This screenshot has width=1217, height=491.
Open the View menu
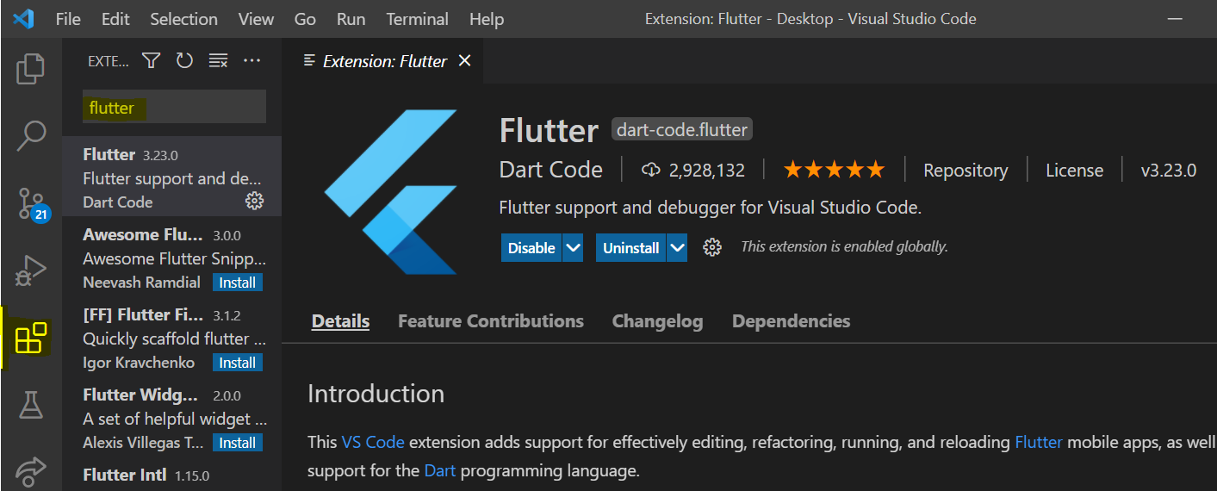coord(256,19)
